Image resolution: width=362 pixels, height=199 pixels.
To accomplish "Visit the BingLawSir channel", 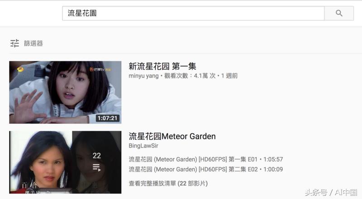I will point(143,146).
